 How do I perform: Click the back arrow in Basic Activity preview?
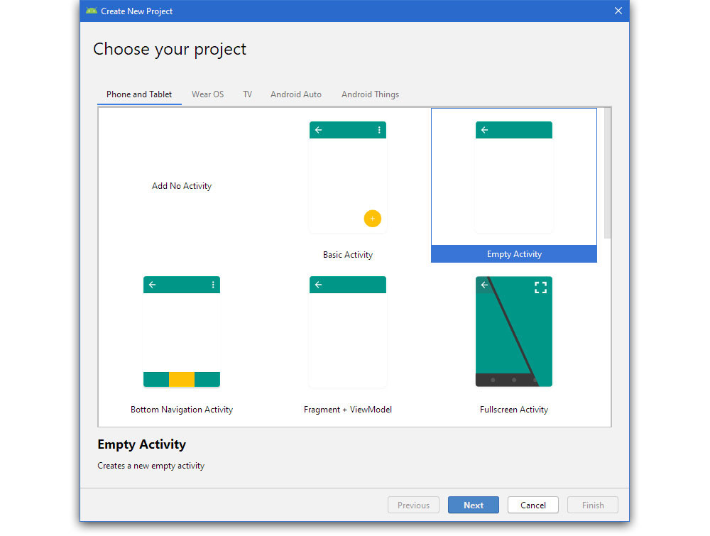tap(318, 130)
